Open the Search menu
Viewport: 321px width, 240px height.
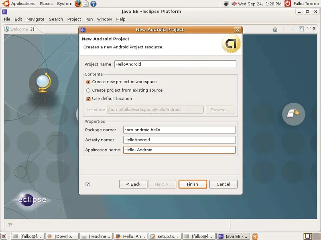click(56, 19)
